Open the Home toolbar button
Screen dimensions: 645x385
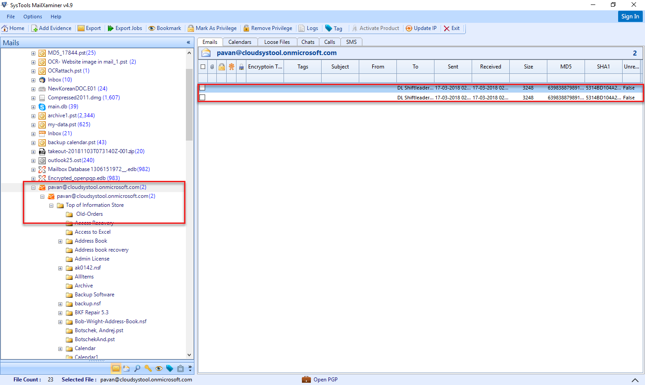tap(13, 28)
